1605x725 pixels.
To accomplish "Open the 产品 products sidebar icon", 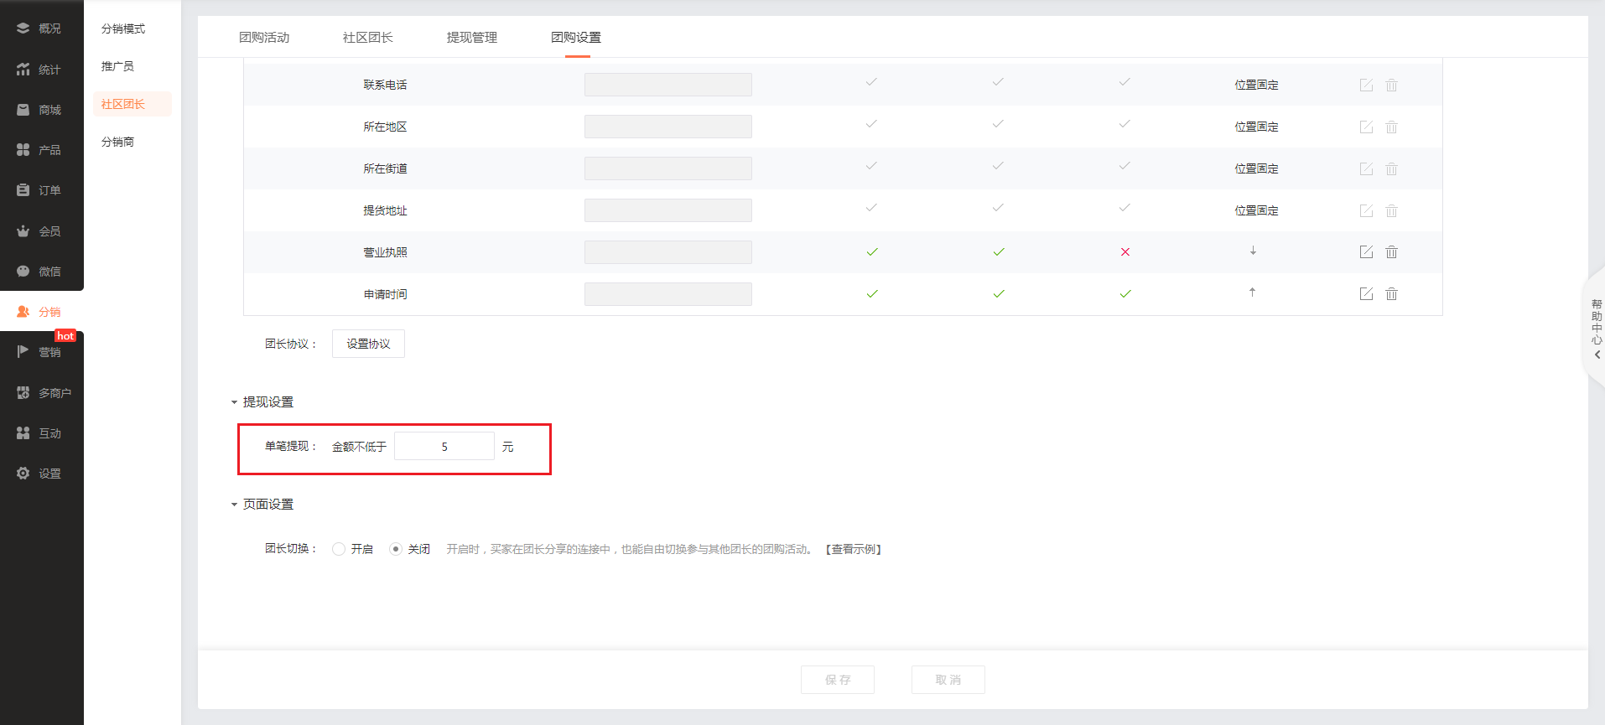I will point(23,150).
